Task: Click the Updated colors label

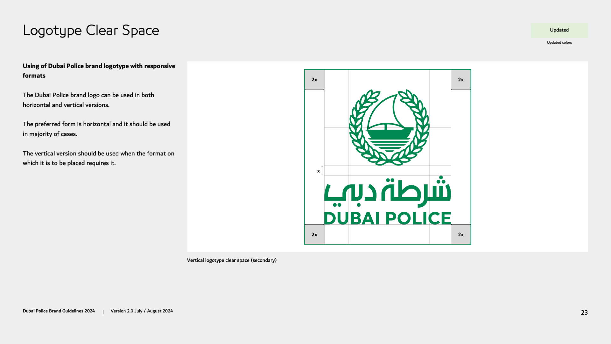Action: 559,42
